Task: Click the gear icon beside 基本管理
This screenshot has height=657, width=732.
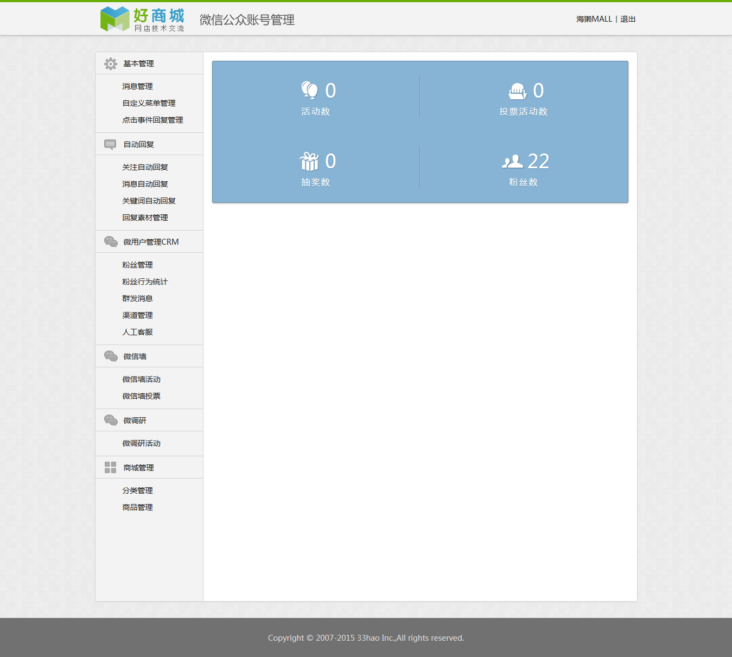Action: (x=111, y=64)
